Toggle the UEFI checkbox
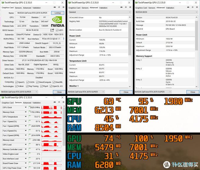This screenshot has width=200, height=170. pos(57,30)
